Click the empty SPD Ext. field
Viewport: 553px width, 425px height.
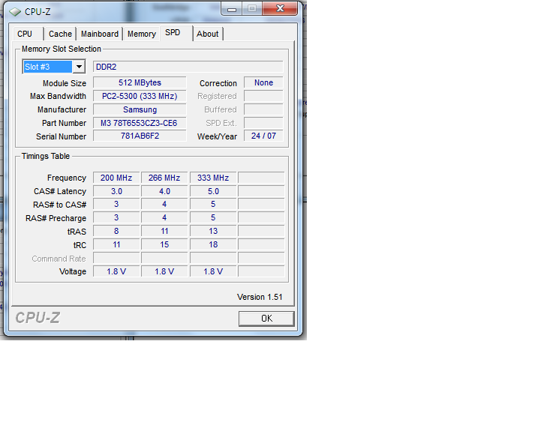pyautogui.click(x=263, y=123)
